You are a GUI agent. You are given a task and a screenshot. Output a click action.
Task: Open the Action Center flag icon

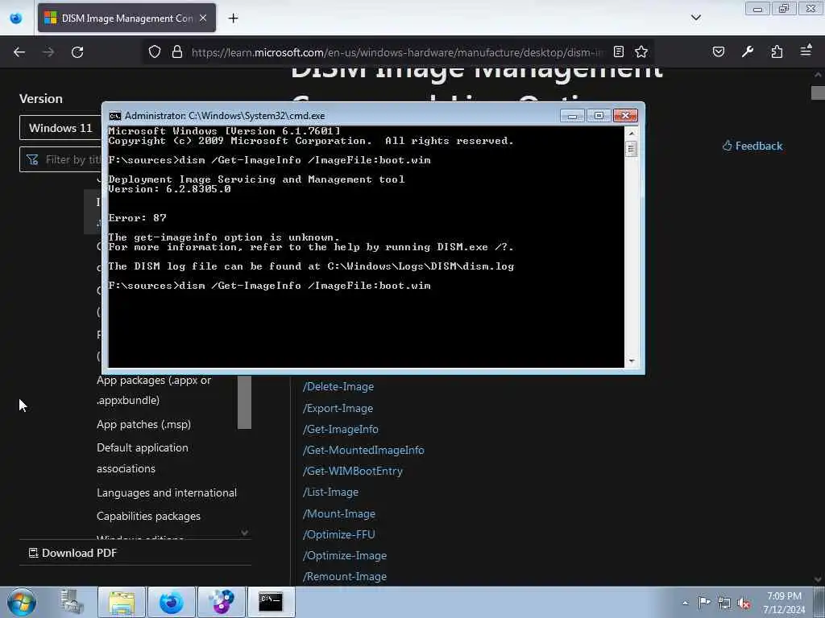tap(704, 602)
